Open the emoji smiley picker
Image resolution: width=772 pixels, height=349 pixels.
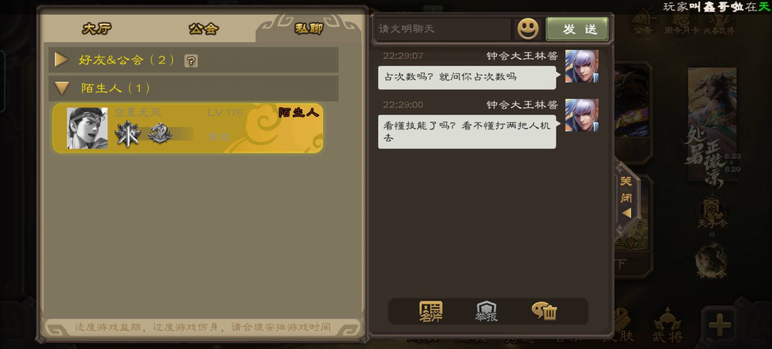point(528,29)
